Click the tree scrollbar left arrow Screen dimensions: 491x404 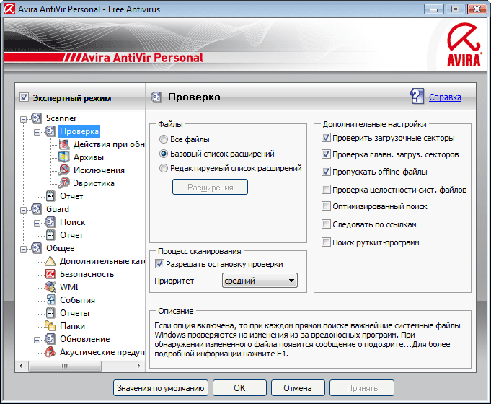[x=21, y=366]
